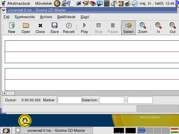This screenshot has width=179, height=134.
Task: Click the New project toolbar icon
Action: (11, 28)
